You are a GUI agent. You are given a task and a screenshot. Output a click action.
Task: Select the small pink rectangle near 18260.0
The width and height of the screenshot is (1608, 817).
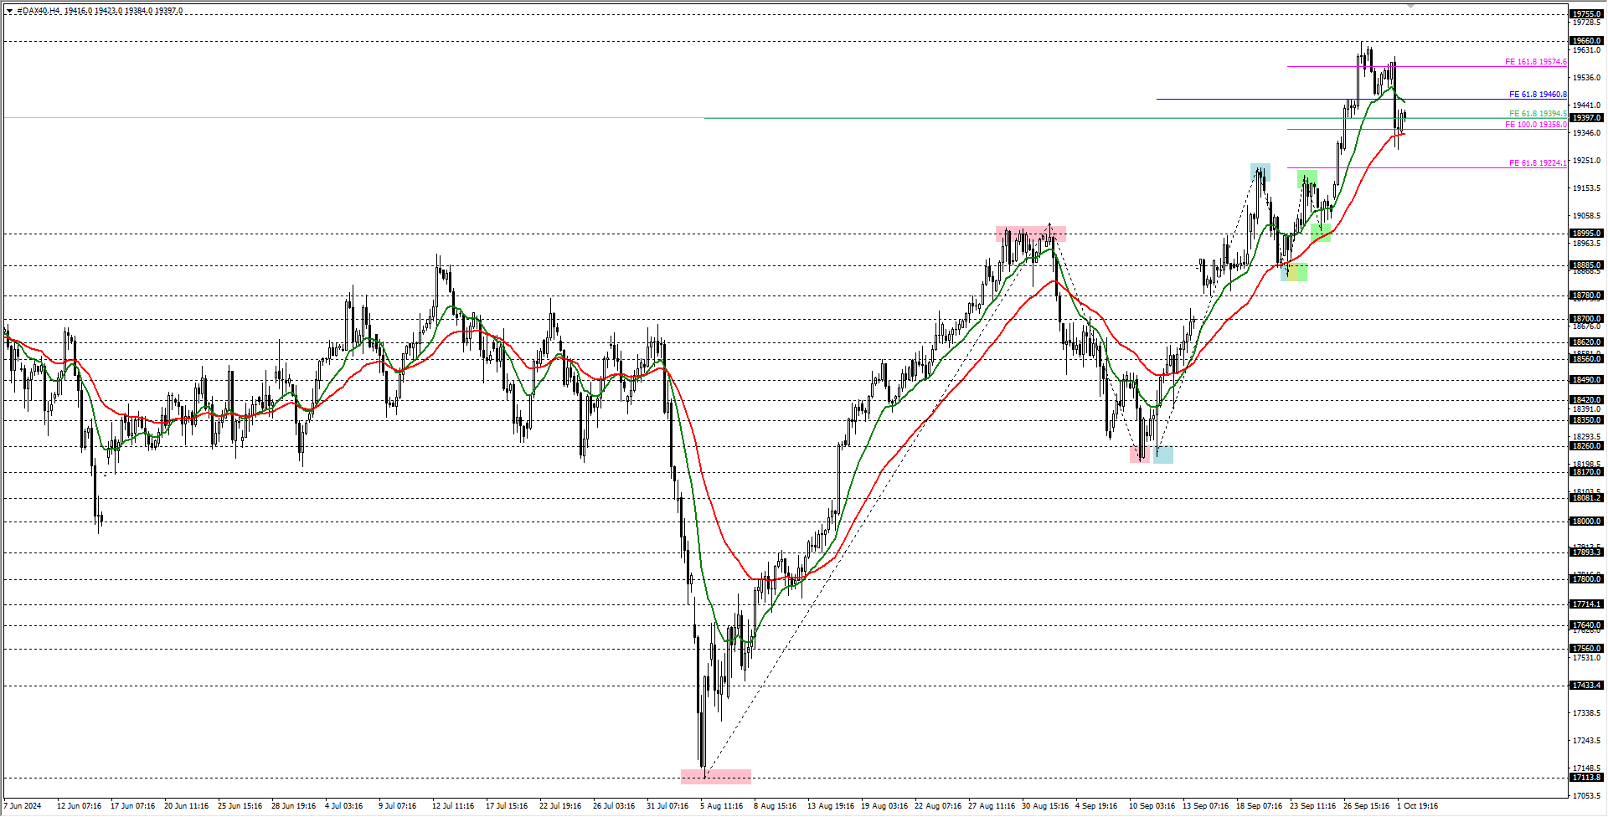click(x=1140, y=455)
